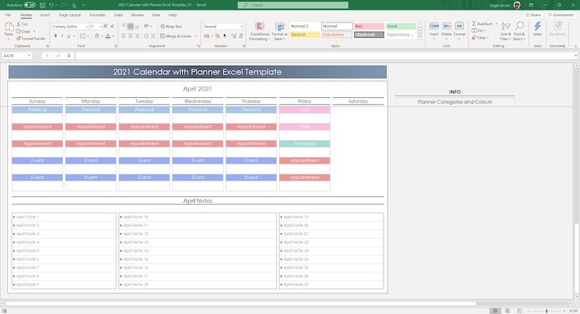580x314 pixels.
Task: Switch to the Page Layout tab
Action: coord(69,15)
